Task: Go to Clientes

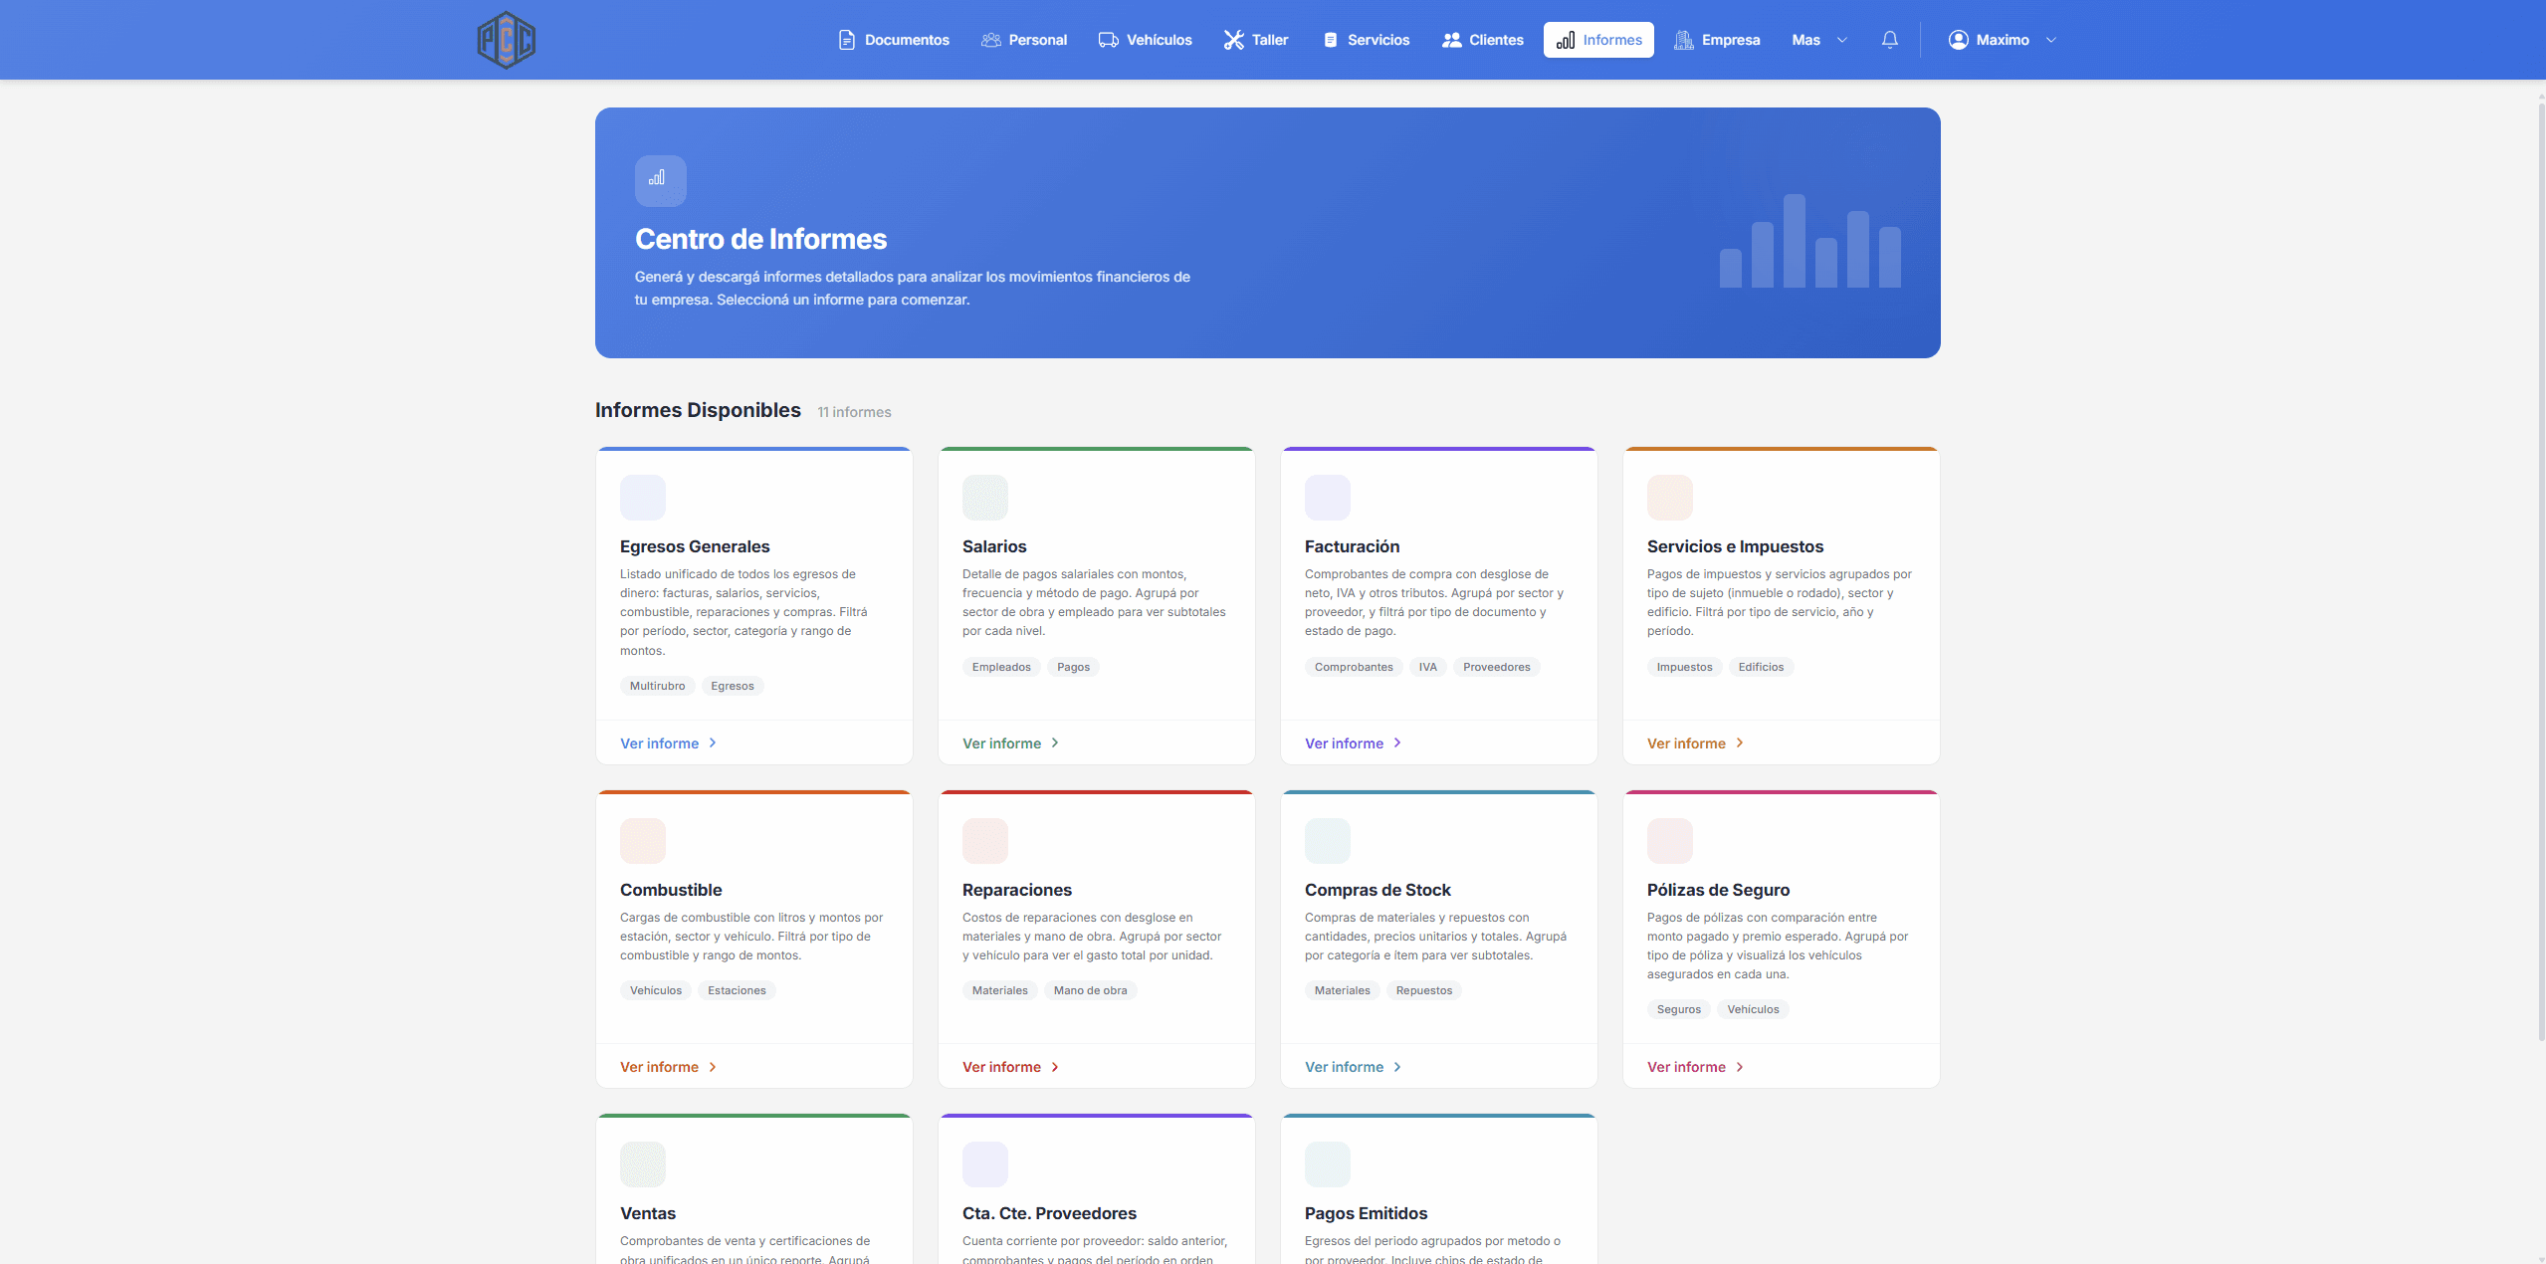Action: coord(1482,40)
